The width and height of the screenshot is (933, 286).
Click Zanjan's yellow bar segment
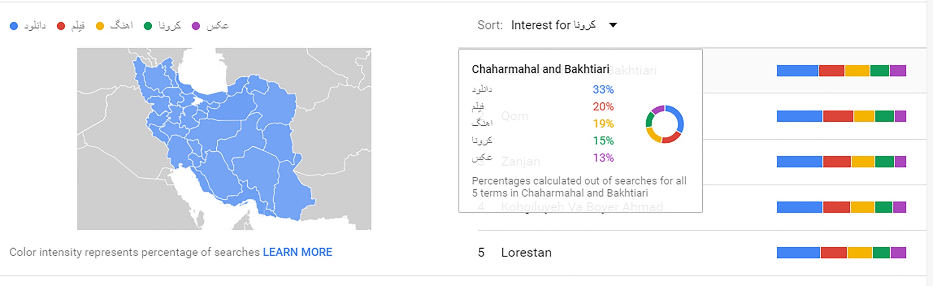(x=863, y=162)
